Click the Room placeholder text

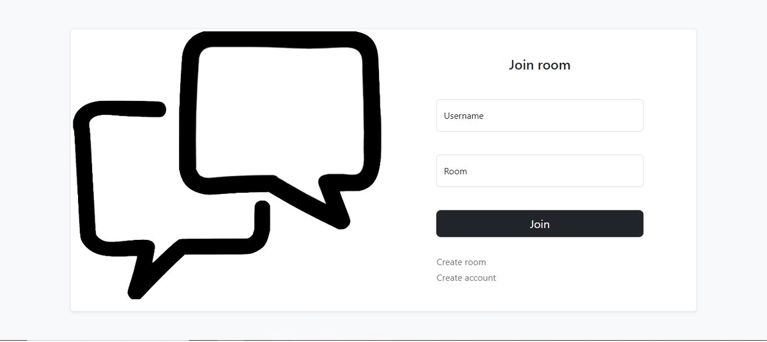coord(455,172)
